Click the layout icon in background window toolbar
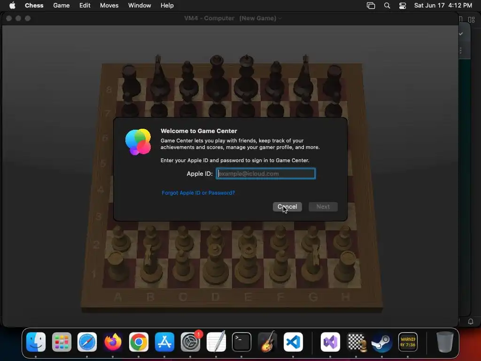The width and height of the screenshot is (481, 361). pyautogui.click(x=472, y=20)
